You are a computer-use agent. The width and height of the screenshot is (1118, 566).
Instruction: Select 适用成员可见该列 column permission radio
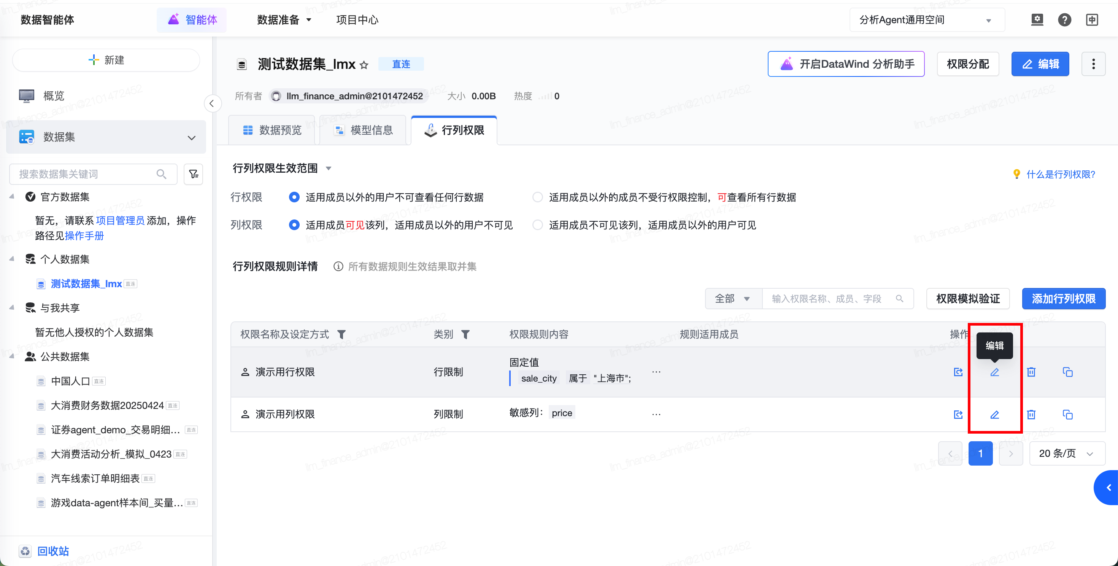294,225
